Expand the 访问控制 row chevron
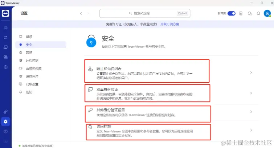274x148 pixels. point(251,130)
